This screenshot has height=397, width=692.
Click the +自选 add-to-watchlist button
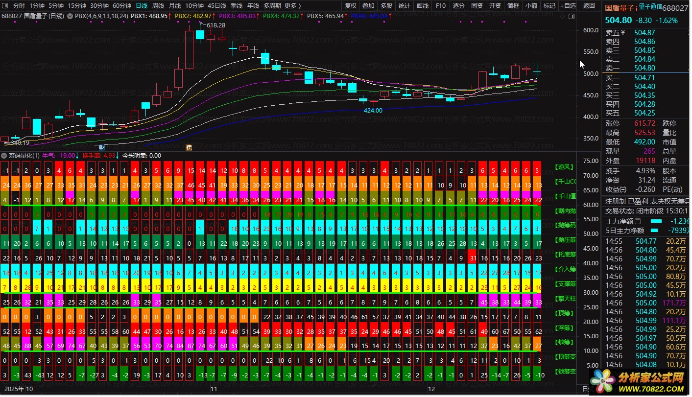(568, 6)
